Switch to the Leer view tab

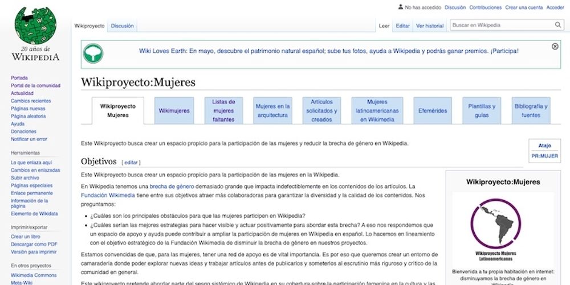tap(384, 26)
